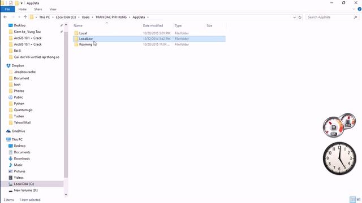
Task: Open the Downloads folder
Action: 21,158
